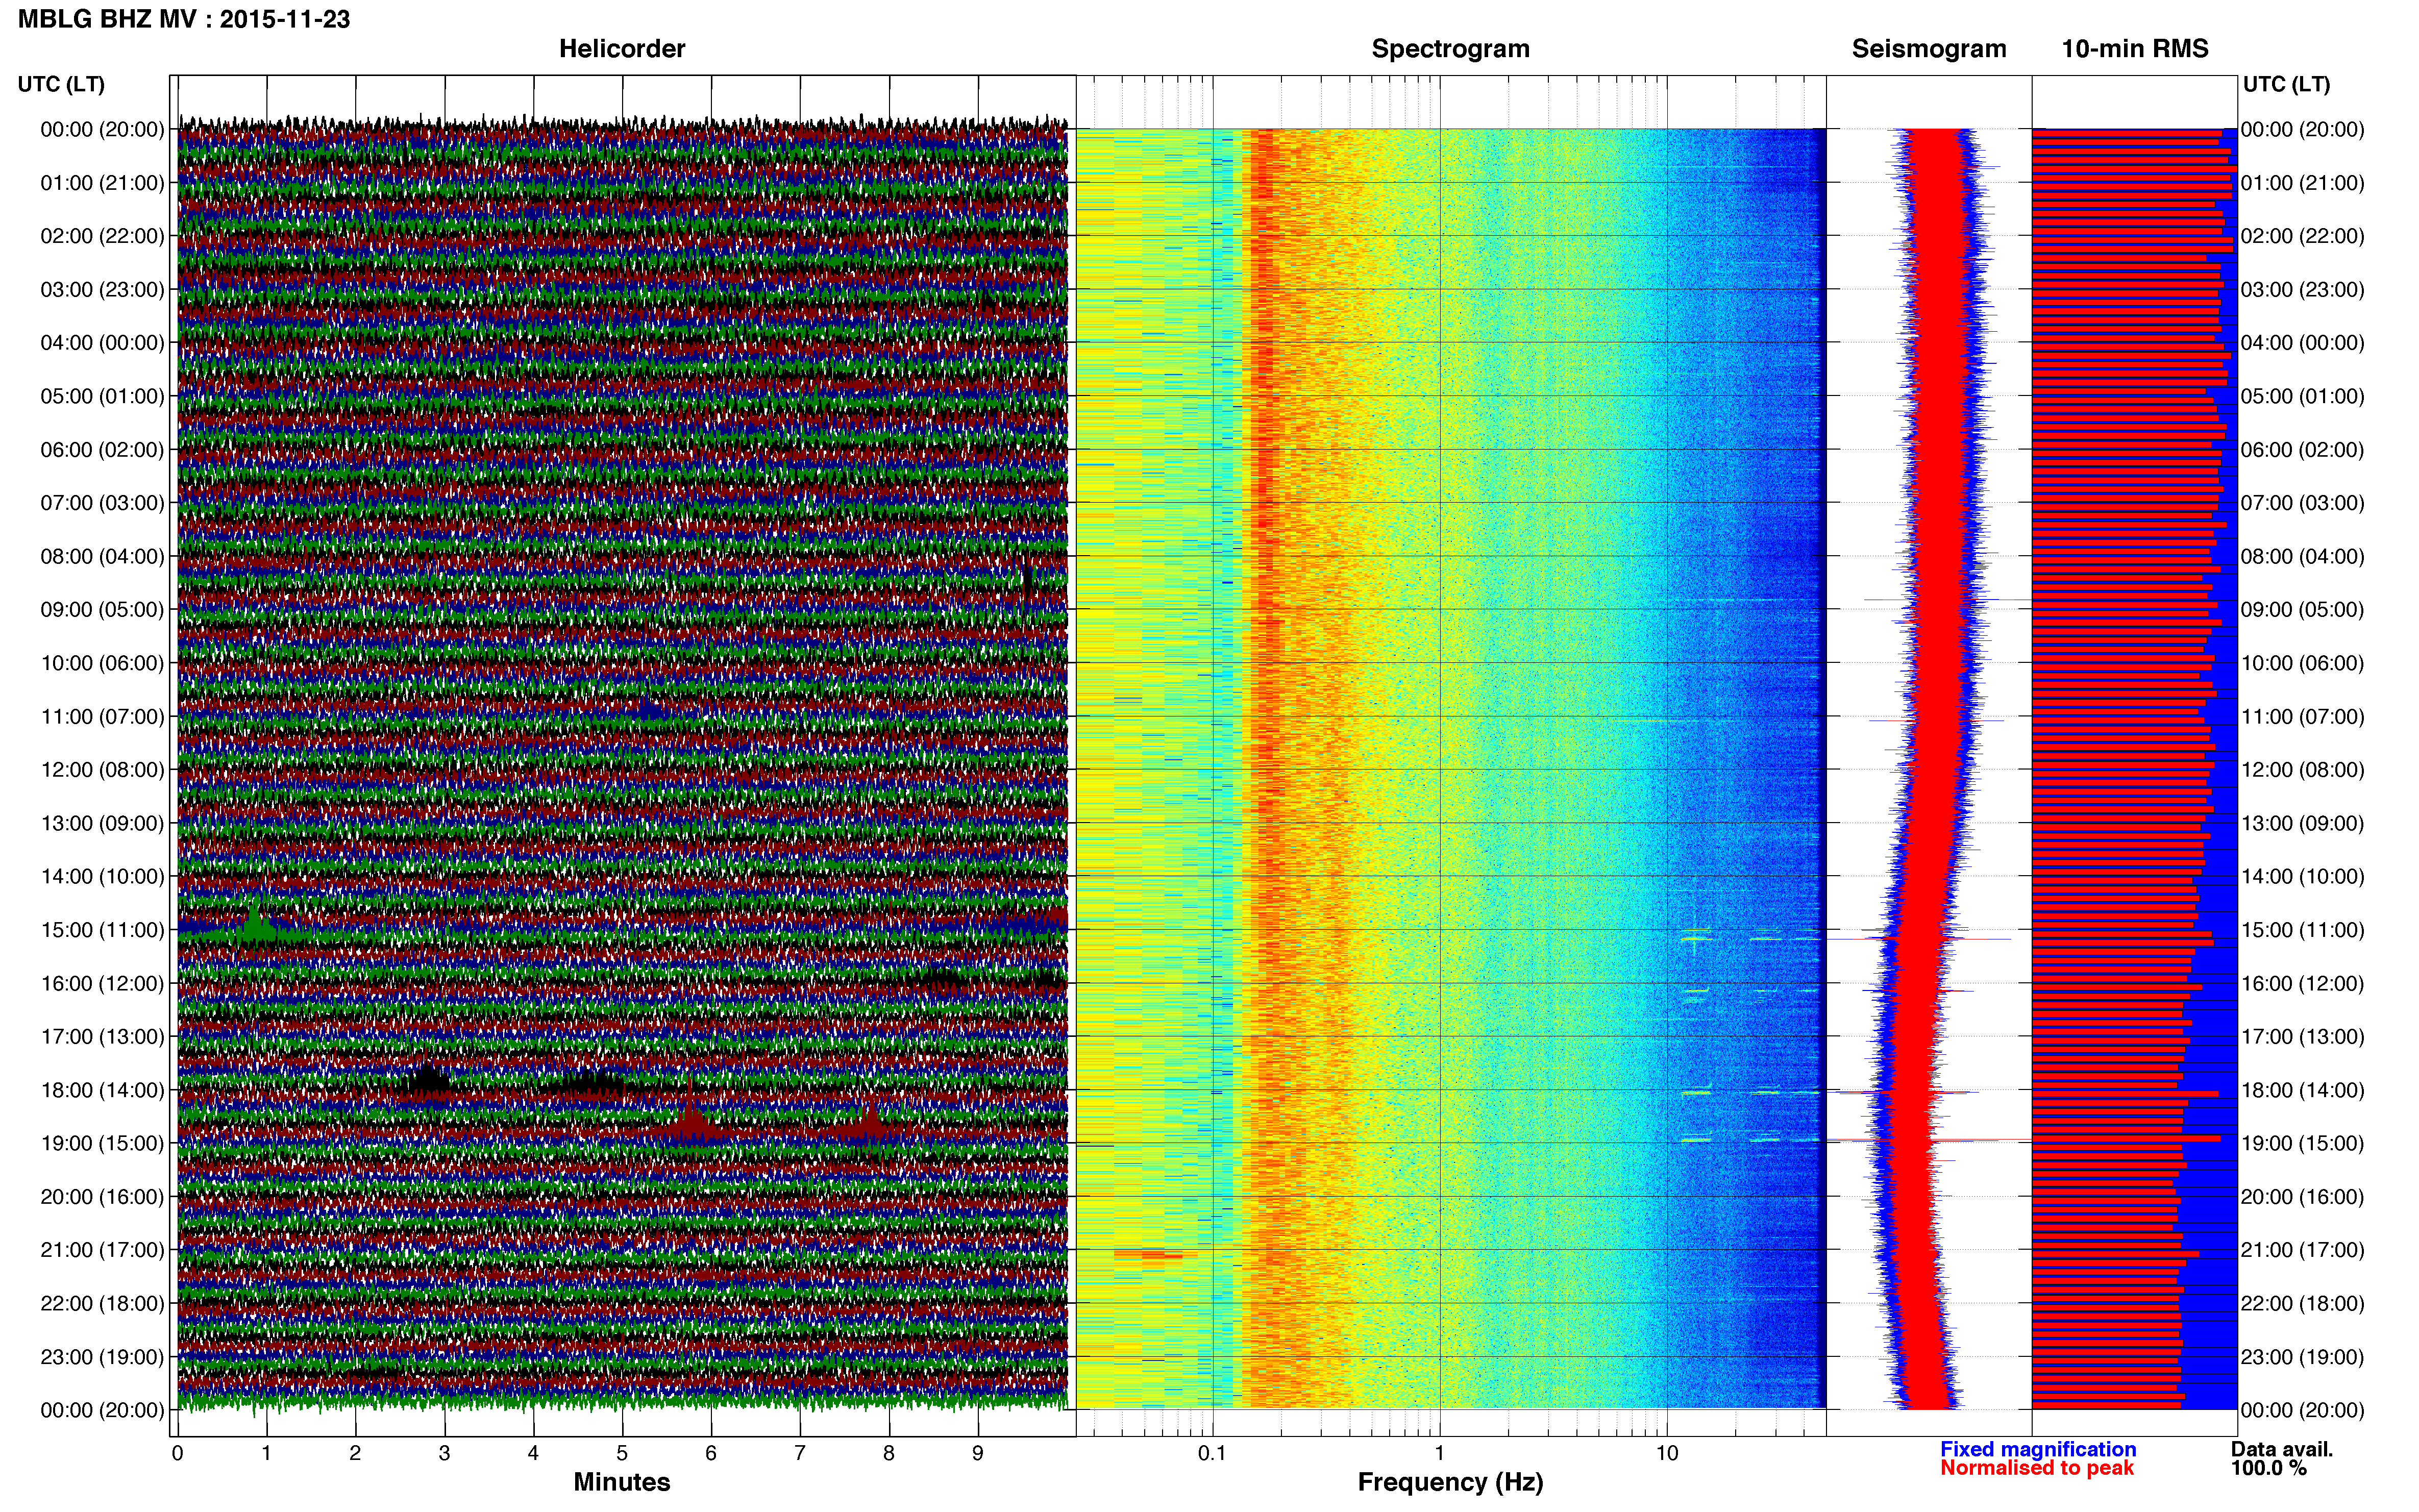Click Helicorder time label 01:00 (21:00)

pyautogui.click(x=102, y=183)
